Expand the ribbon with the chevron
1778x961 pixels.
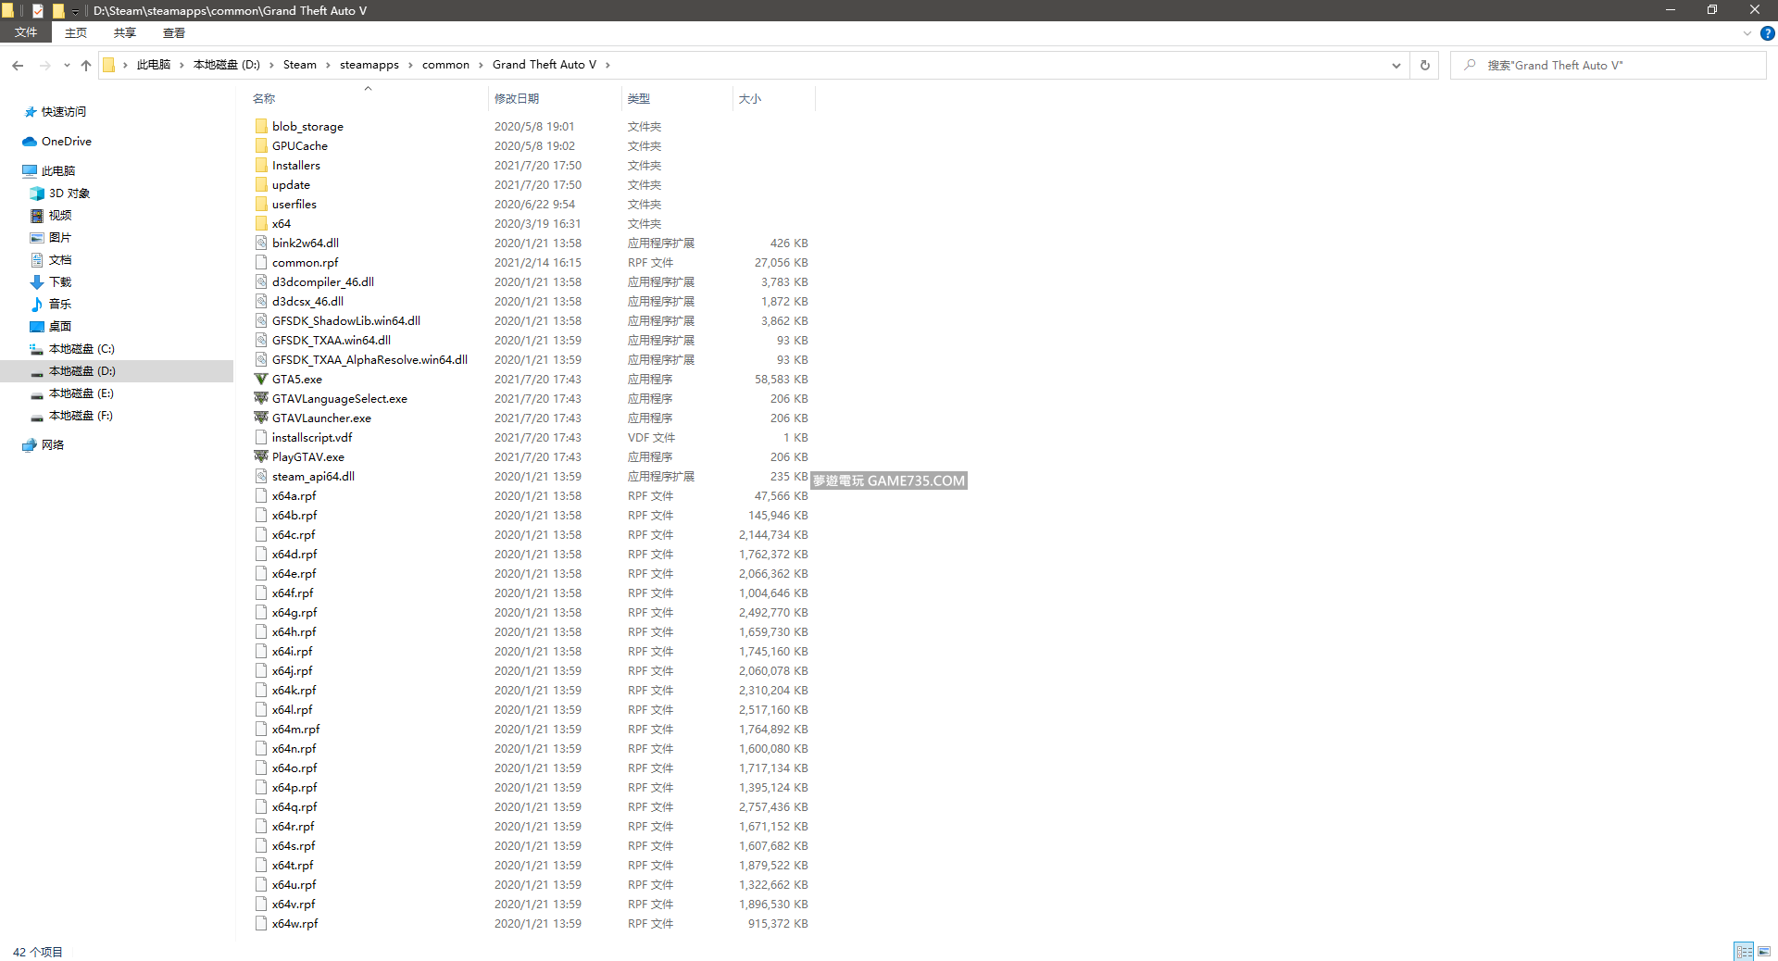coord(1747,33)
